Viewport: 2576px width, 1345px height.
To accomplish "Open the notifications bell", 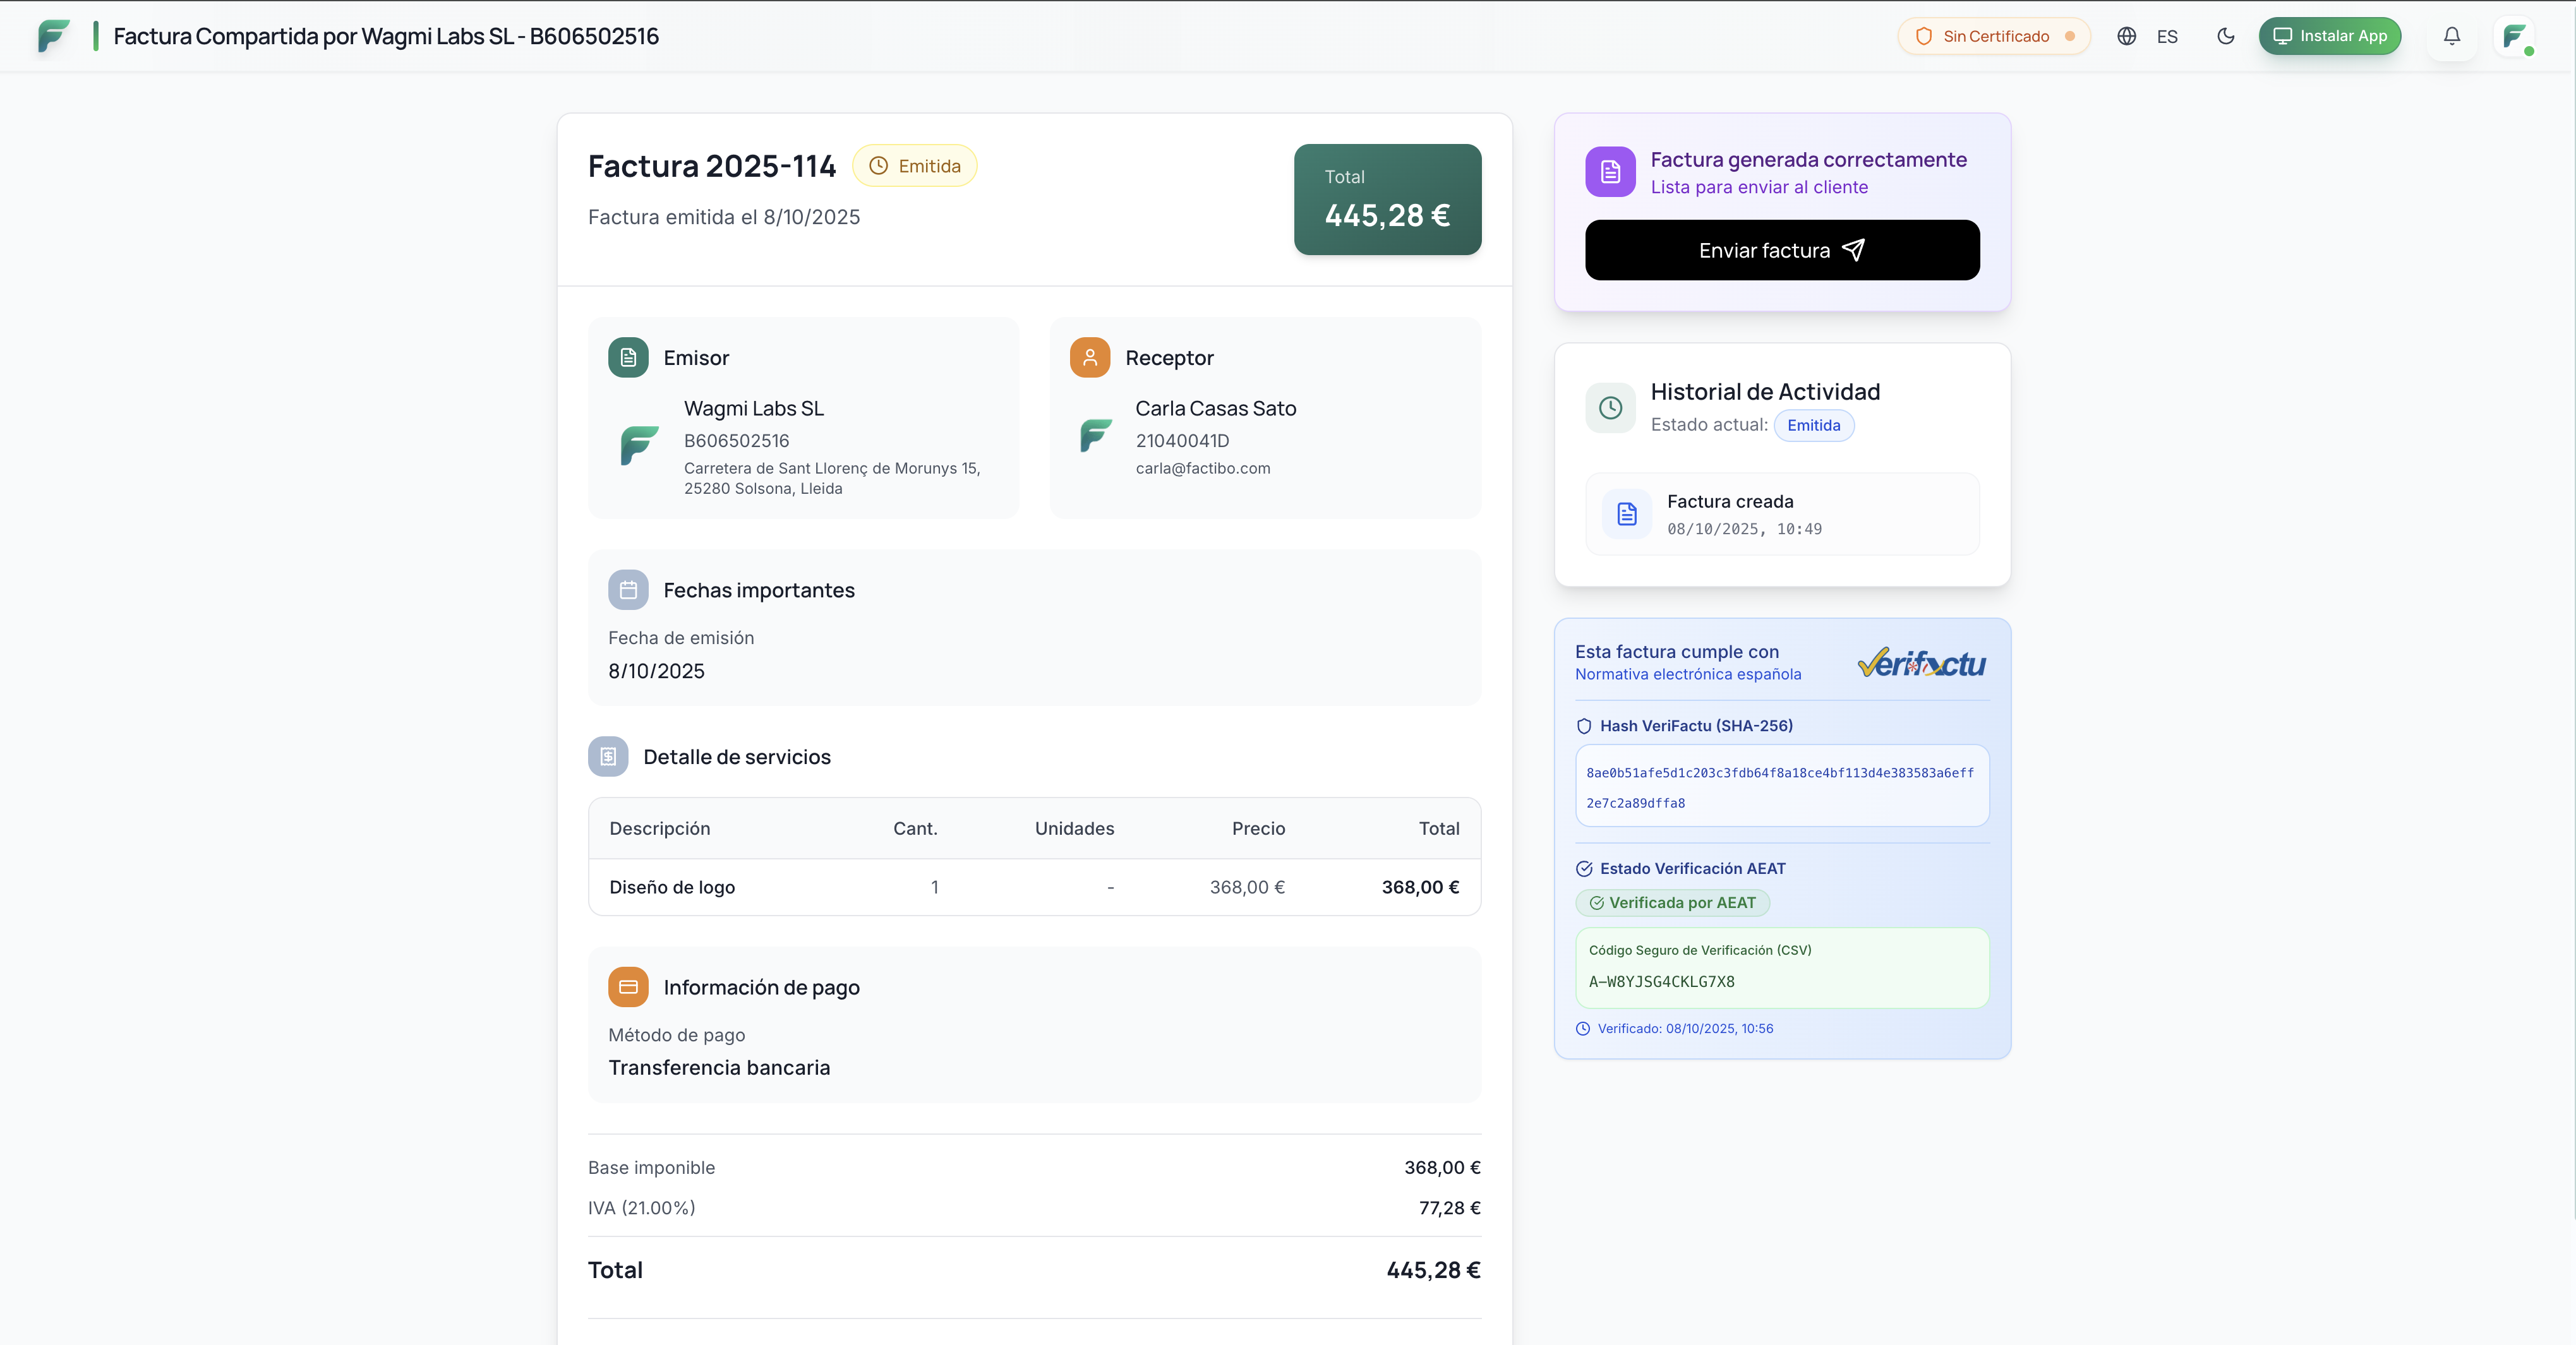I will tap(2451, 36).
